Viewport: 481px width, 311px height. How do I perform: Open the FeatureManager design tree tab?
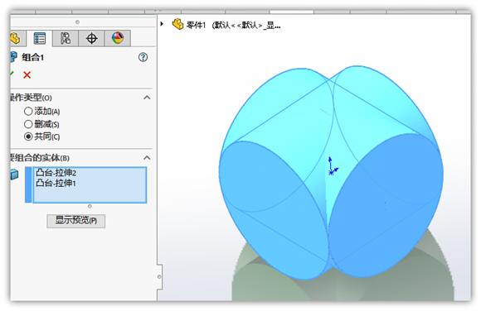[x=15, y=39]
